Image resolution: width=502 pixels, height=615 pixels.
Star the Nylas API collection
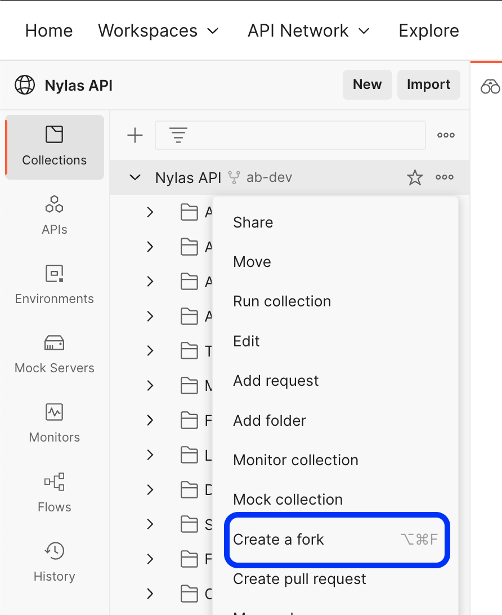415,177
